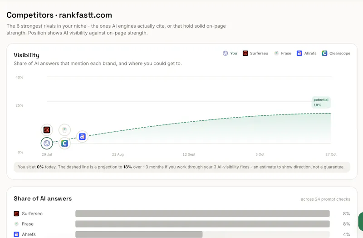Click the '21 Aug' axis date label

(118, 154)
